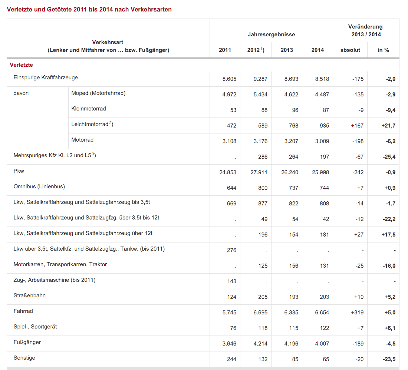Viewport: 408px width, 370px height.
Task: Click the footnote marker next to '2012'
Action: pyautogui.click(x=262, y=48)
